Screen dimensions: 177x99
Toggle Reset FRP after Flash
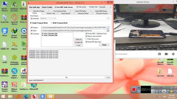(86, 42)
